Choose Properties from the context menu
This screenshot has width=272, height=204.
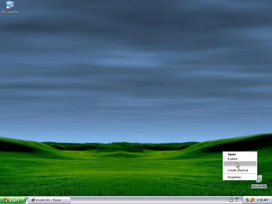tap(240, 177)
